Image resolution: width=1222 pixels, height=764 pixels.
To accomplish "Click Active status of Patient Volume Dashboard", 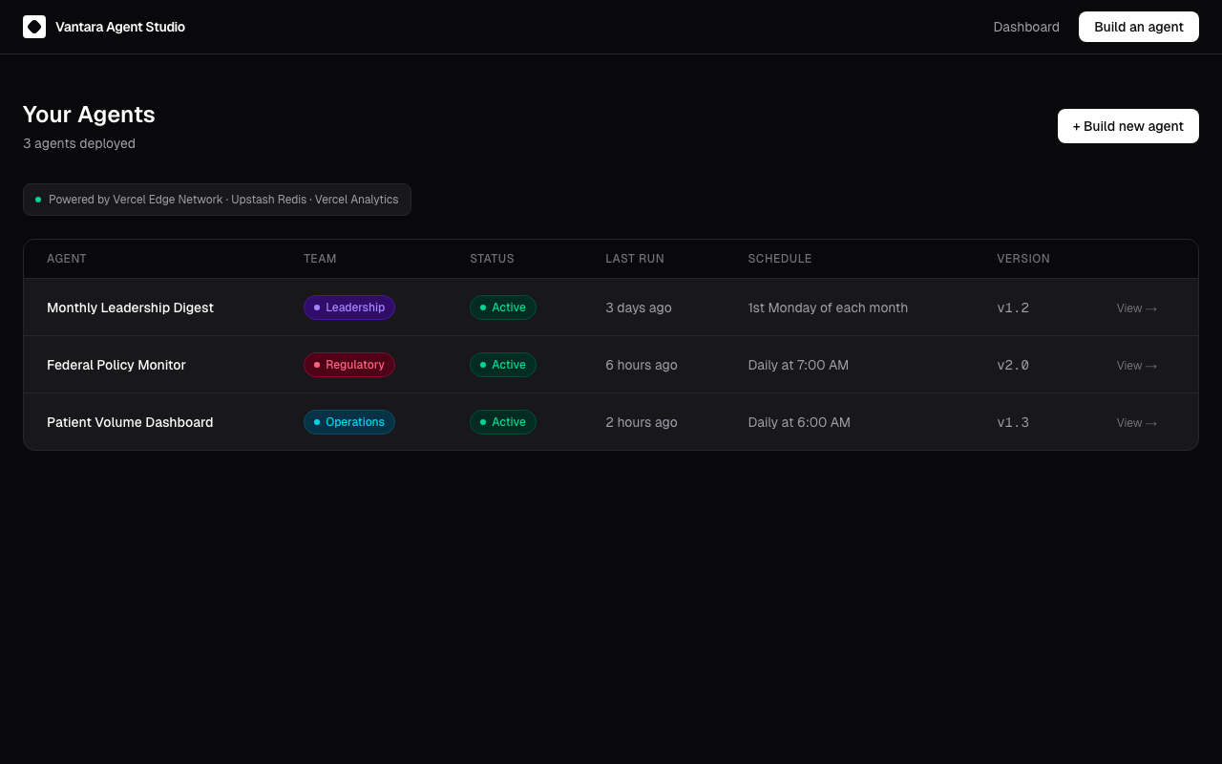I will [503, 422].
